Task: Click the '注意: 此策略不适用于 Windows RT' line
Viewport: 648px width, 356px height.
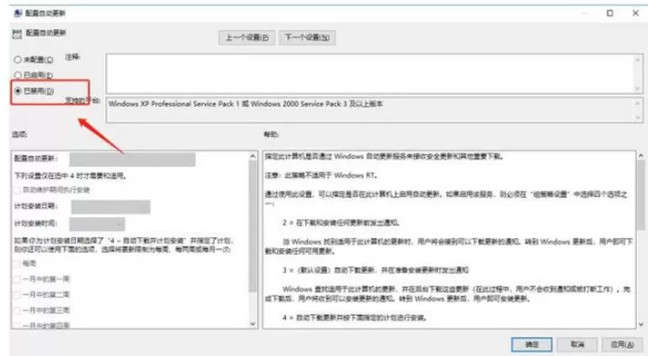Action: (321, 175)
